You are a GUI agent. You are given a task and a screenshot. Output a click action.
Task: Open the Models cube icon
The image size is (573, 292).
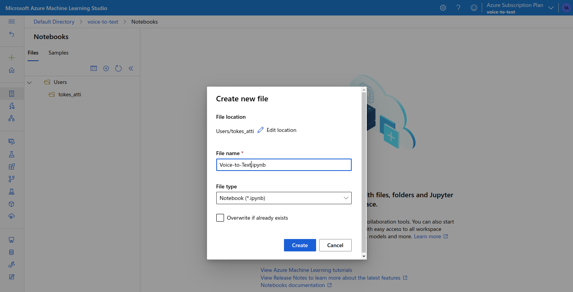pos(12,204)
